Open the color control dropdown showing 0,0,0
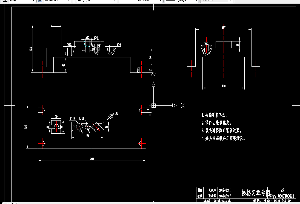This screenshot has width=300, height=204. [x=96, y=1]
